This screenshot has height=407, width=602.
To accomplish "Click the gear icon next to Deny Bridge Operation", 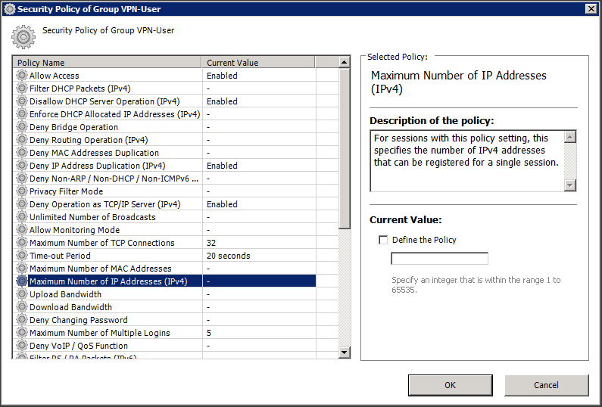I will pyautogui.click(x=21, y=127).
